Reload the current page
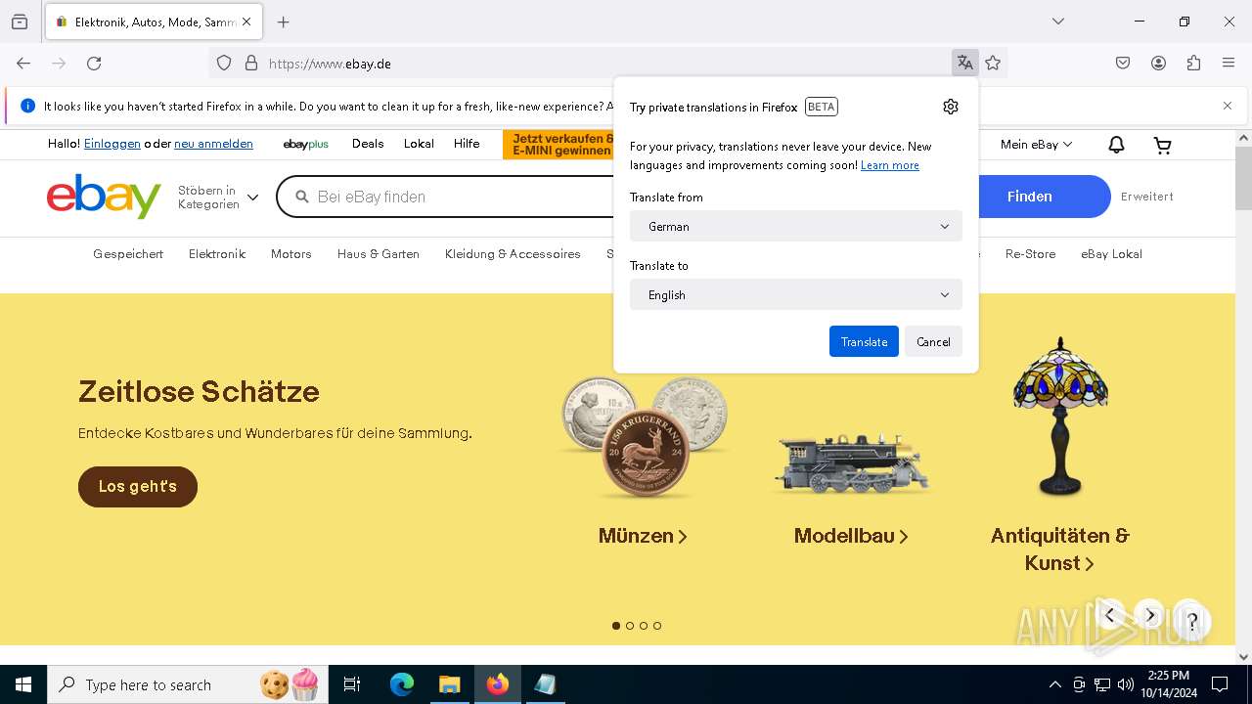This screenshot has height=704, width=1252. pyautogui.click(x=94, y=64)
